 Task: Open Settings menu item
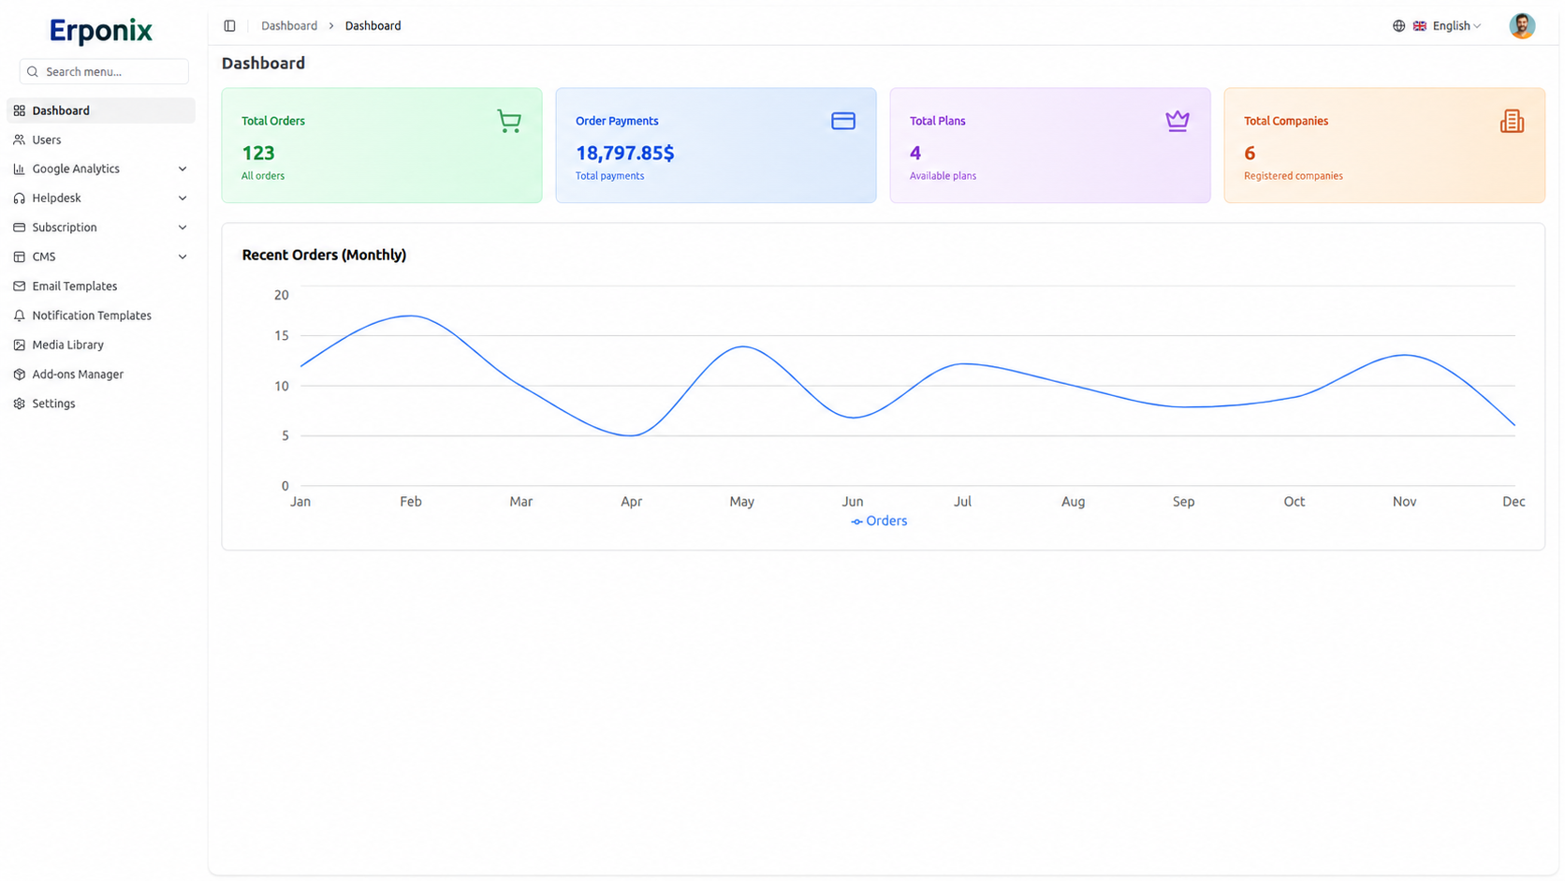(101, 404)
